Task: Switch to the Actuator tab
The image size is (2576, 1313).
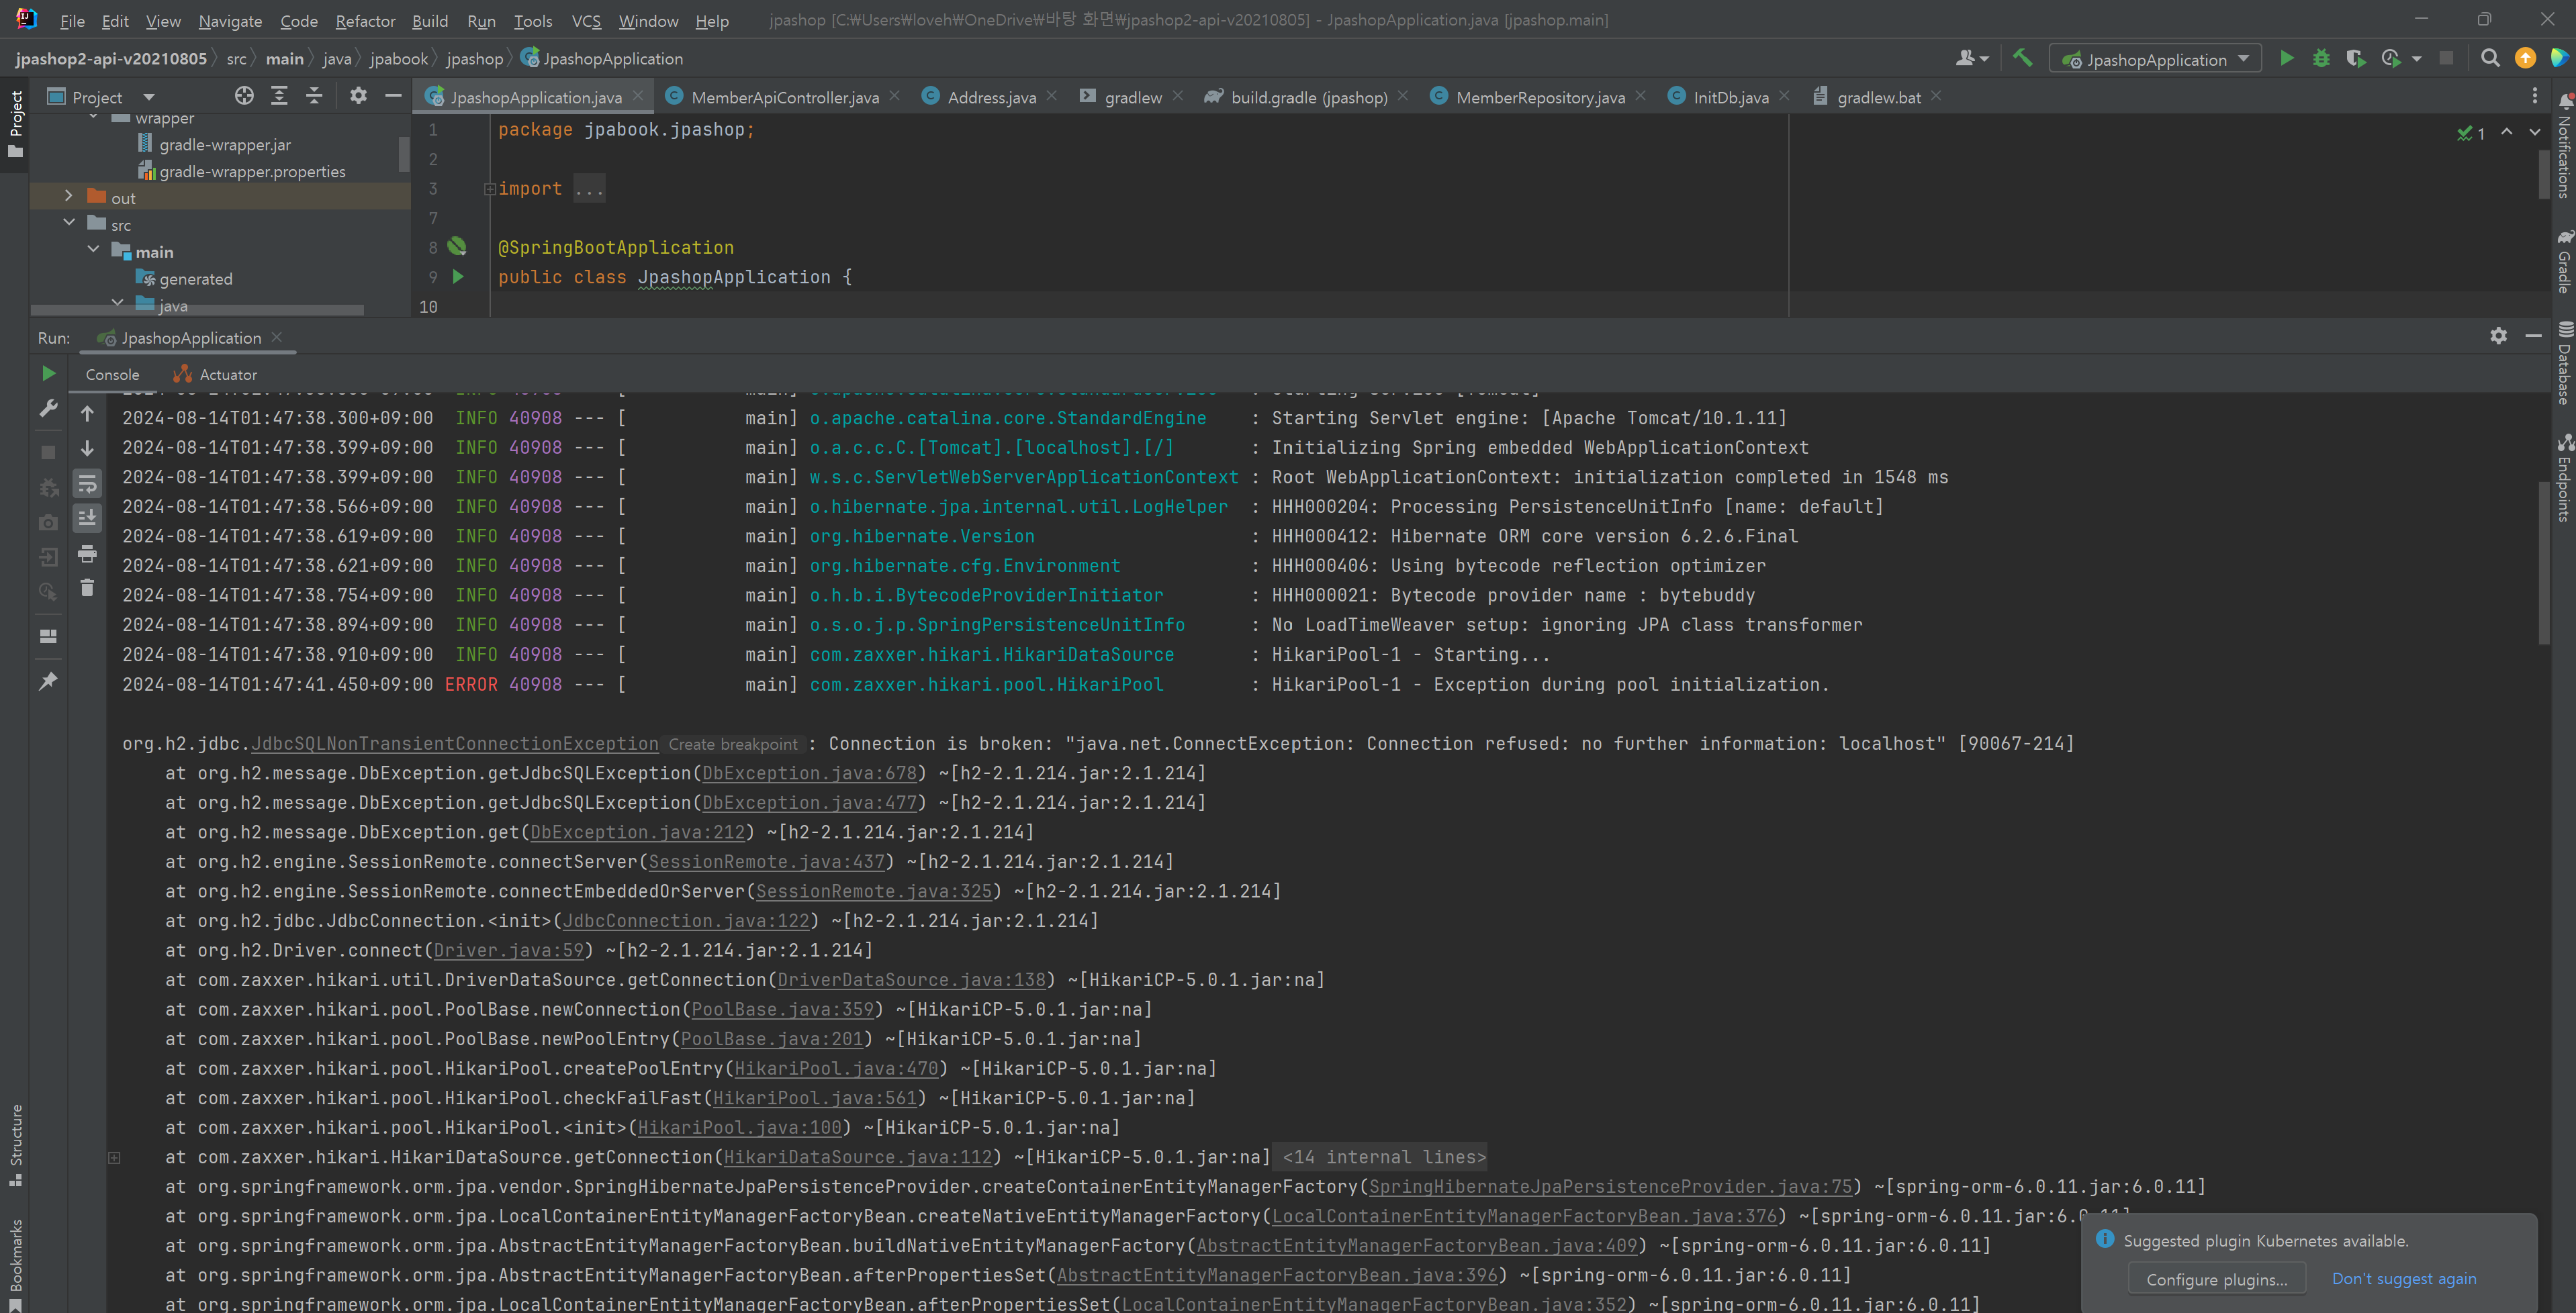Action: [x=215, y=375]
